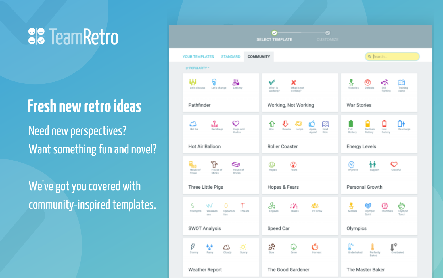The image size is (443, 278).
Task: Click the Opportunities O icon
Action: 226,205
